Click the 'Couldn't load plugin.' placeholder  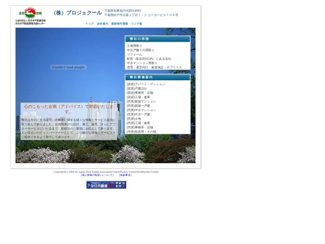68,67
